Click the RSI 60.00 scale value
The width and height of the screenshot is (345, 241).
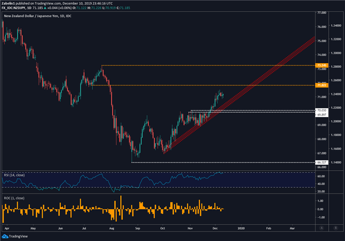(x=321, y=176)
